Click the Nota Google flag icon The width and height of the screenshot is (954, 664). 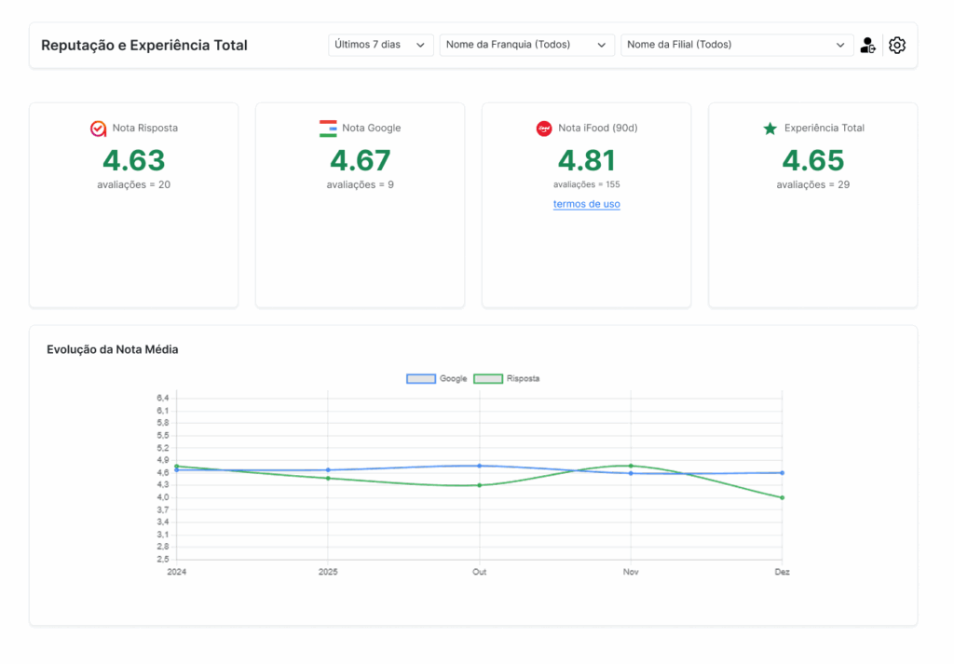click(x=327, y=129)
